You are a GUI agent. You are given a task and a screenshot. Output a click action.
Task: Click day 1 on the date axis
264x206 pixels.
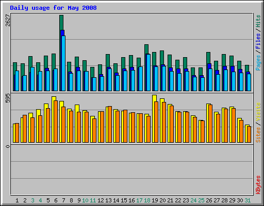click(x=17, y=200)
